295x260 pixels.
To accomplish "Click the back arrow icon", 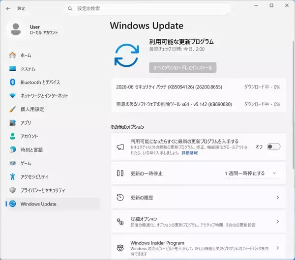I will [x=8, y=9].
